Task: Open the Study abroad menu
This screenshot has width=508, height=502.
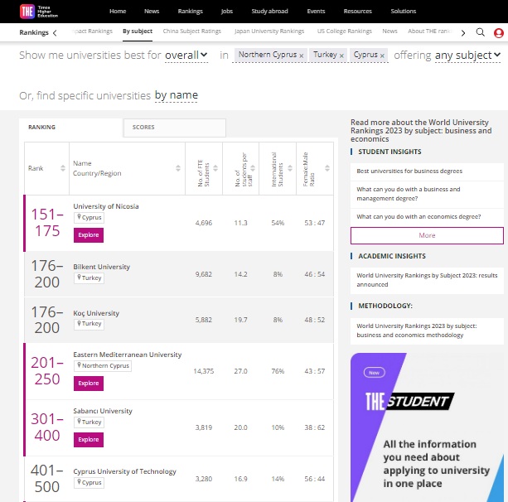Action: [269, 12]
